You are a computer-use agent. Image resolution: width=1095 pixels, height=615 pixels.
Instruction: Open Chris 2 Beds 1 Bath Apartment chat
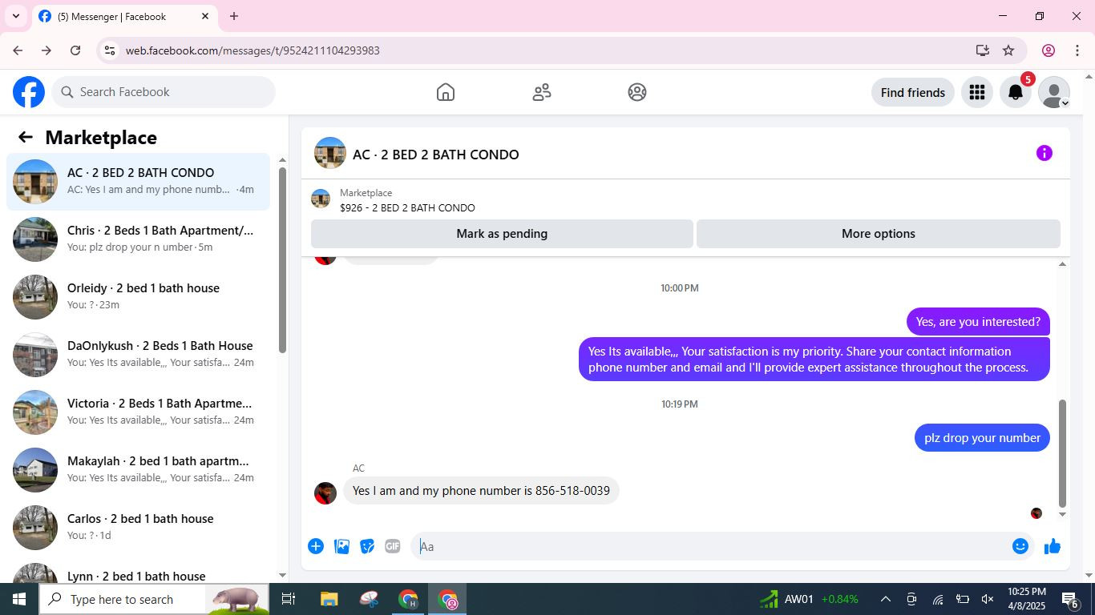(138, 239)
